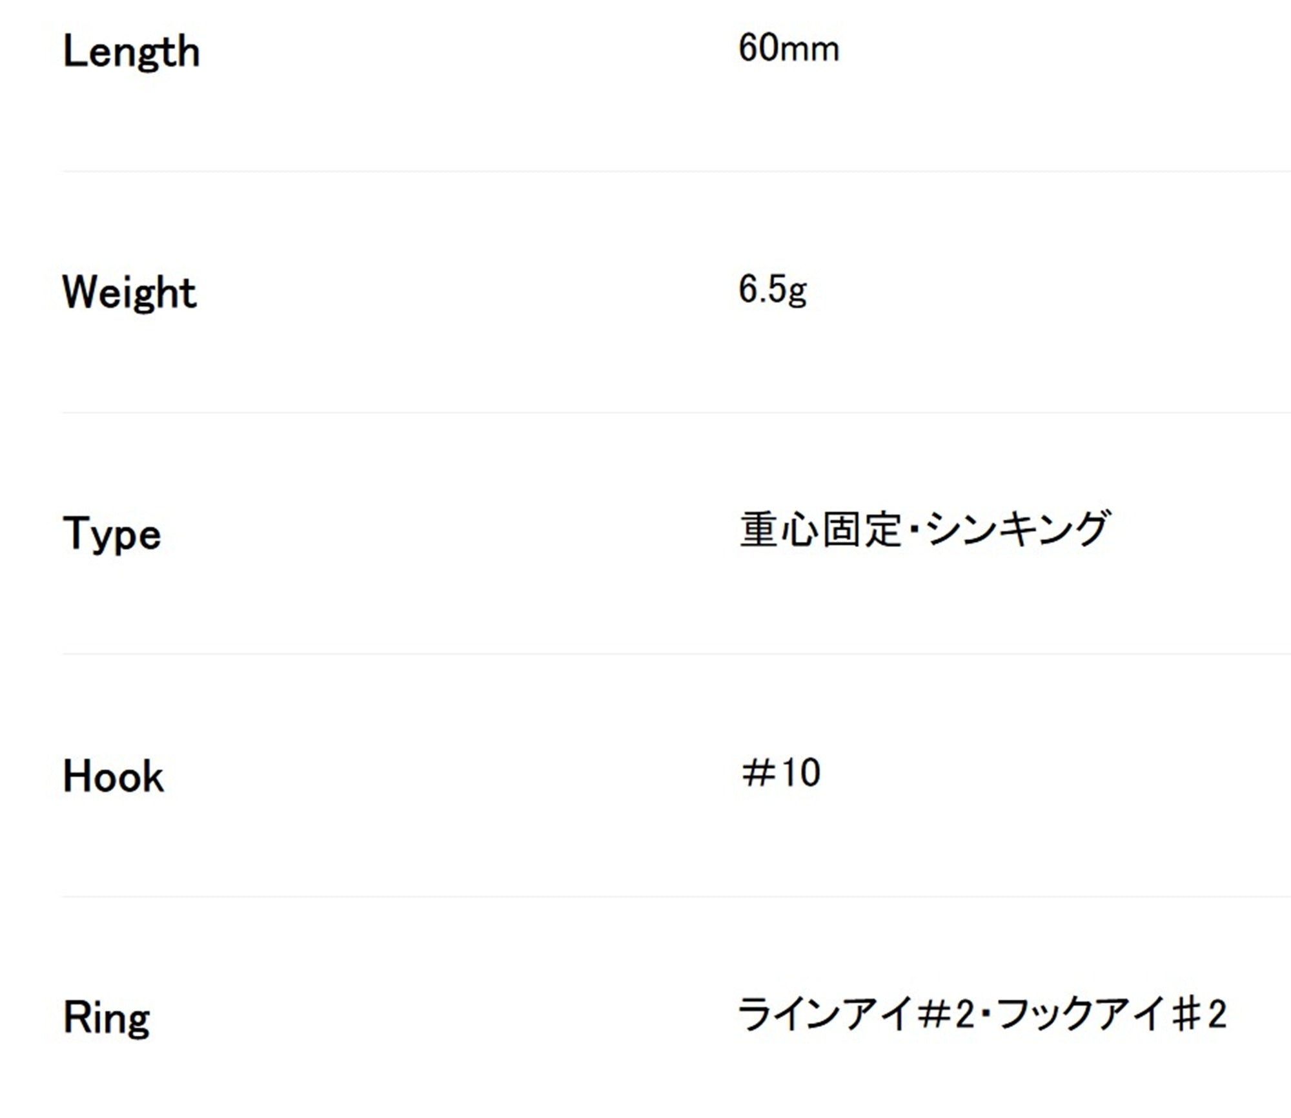Click the Length label
Image resolution: width=1291 pixels, height=1118 pixels.
click(x=131, y=52)
